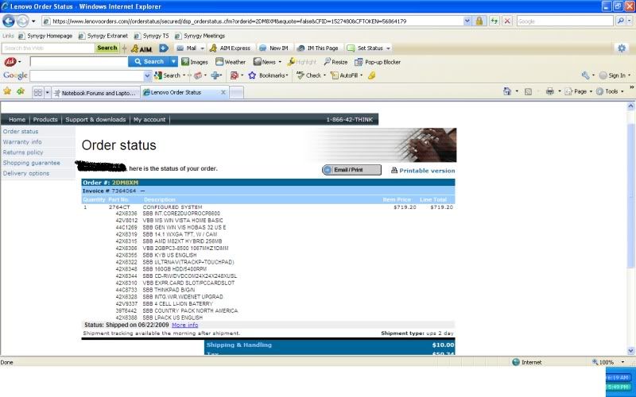636x397 pixels.
Task: Open the Mail dropdown arrow in AIM toolbar
Action: coord(202,48)
